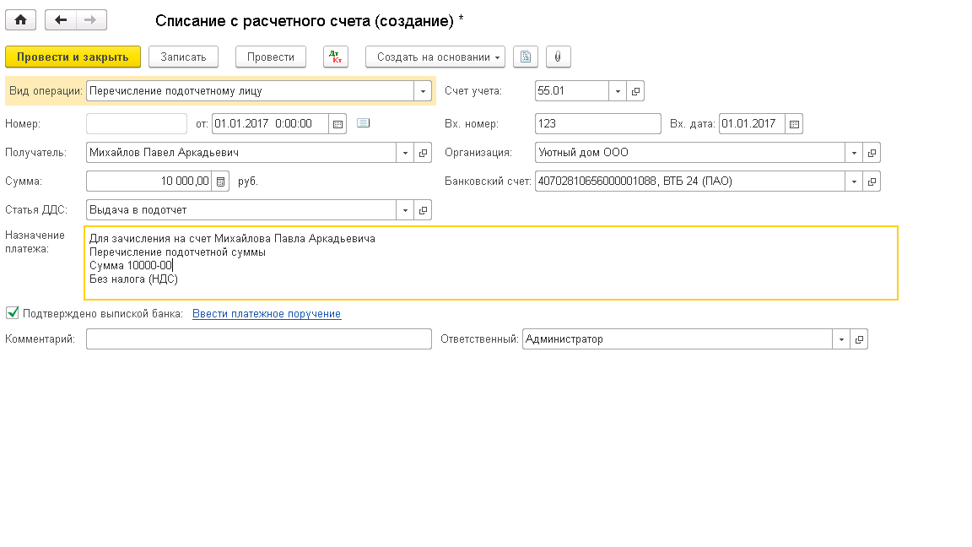Open the document report icon

pos(526,57)
